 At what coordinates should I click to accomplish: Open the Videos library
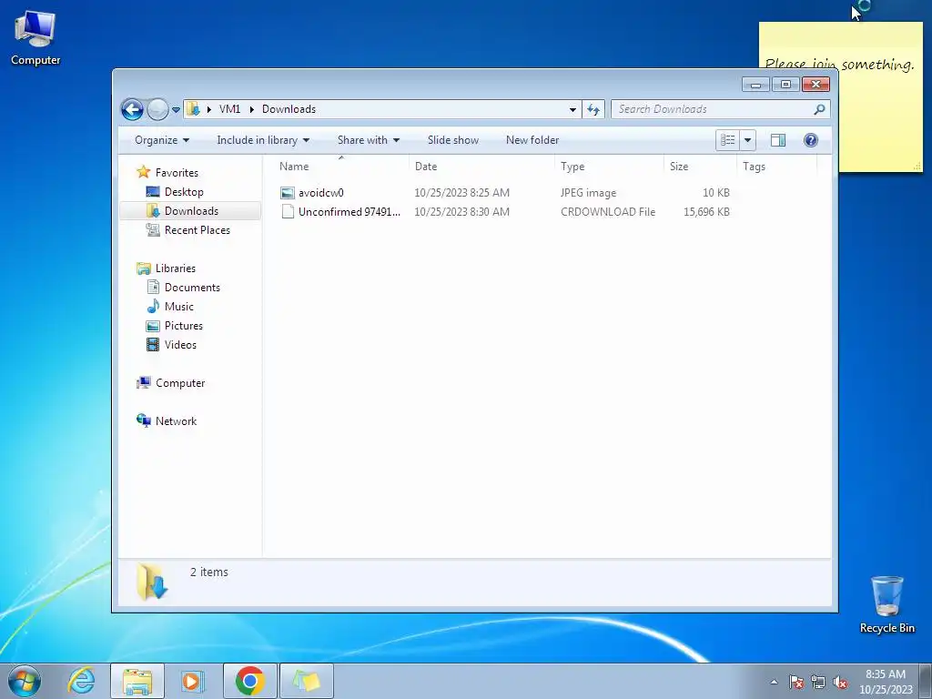coord(180,345)
